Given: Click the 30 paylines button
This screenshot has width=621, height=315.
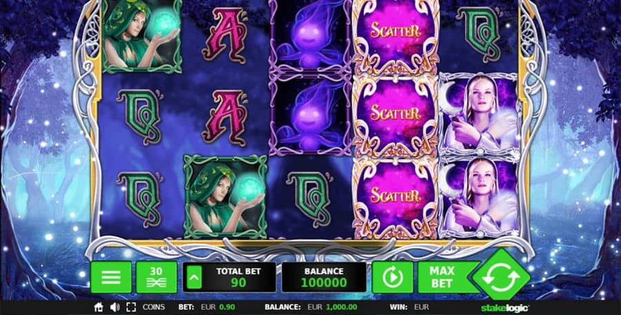Looking at the screenshot, I should click(x=157, y=277).
